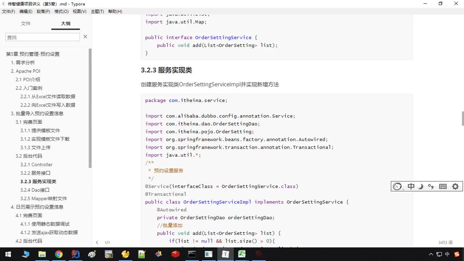464x261 pixels.
Task: Collapse sidebar with the bottom-left arrow icon
Action: 97,243
